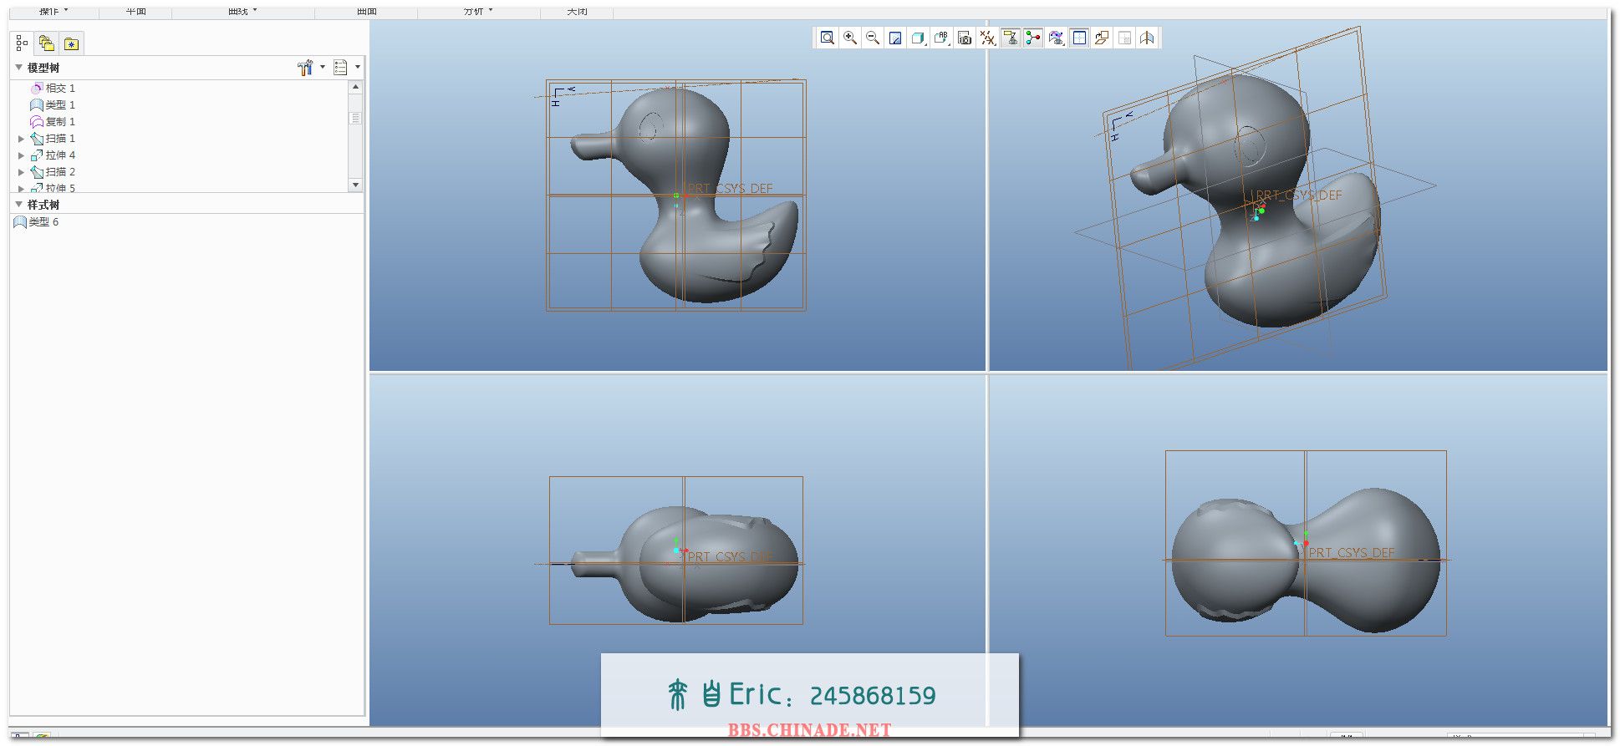Expand the 扫描 1 tree node
The height and width of the screenshot is (746, 1620).
coord(21,139)
